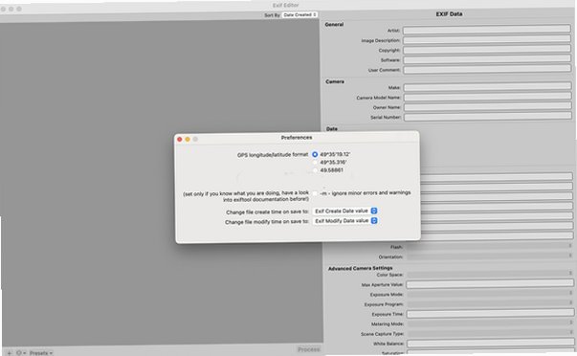Click the EXIF Data panel heading
The height and width of the screenshot is (356, 577).
449,14
